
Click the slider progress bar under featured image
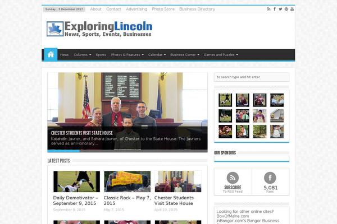127,151
